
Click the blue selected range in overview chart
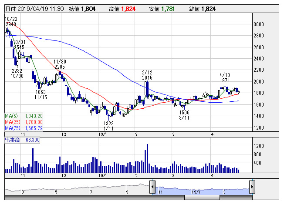click(x=202, y=191)
